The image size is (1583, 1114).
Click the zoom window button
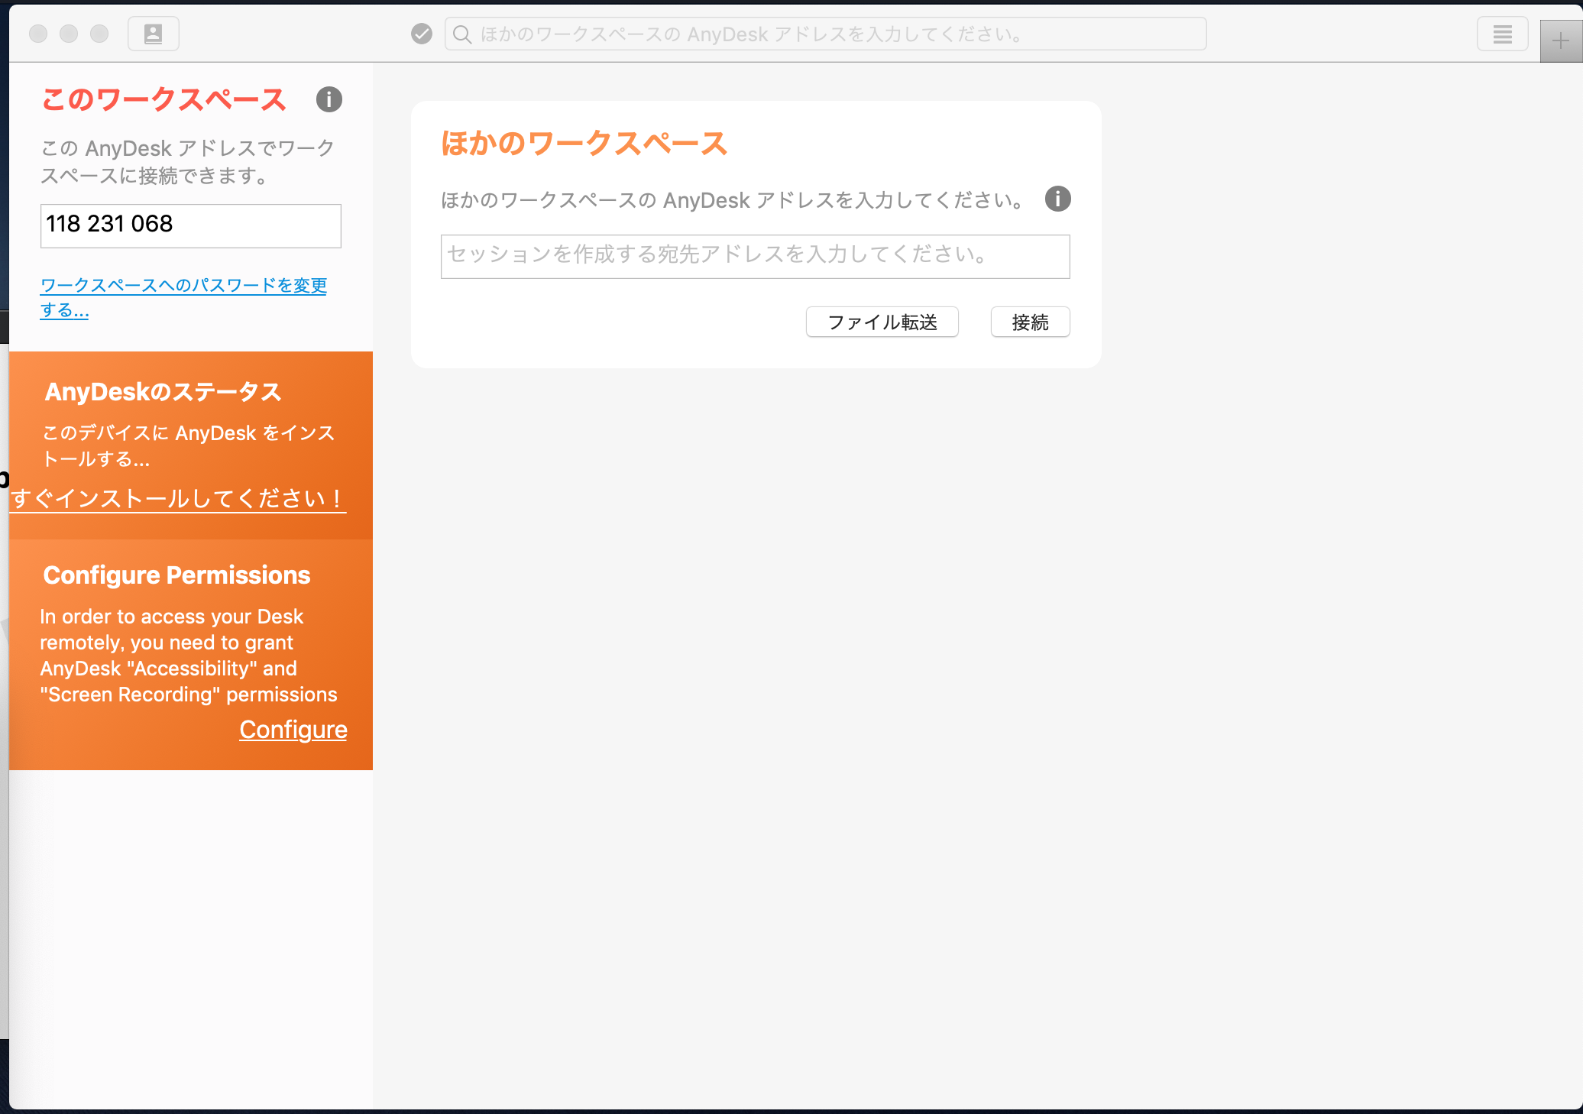[x=99, y=34]
